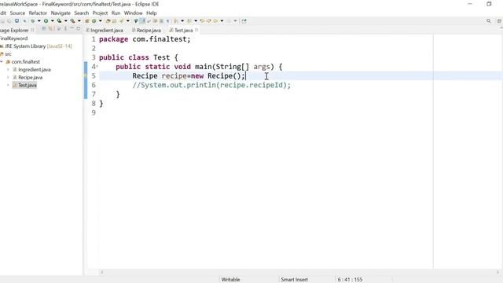Click the Search flashlight icon

[122, 21]
